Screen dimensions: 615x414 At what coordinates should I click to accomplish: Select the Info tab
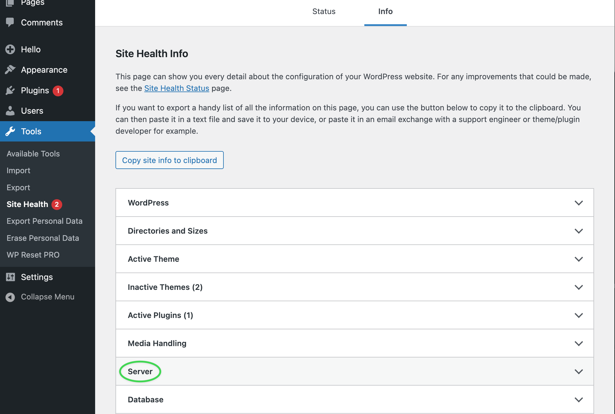tap(385, 11)
